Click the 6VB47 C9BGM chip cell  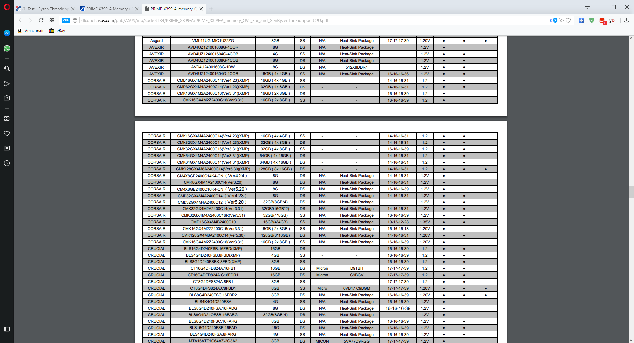pyautogui.click(x=357, y=288)
